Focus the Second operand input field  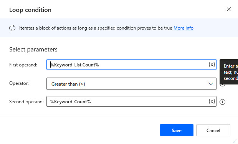[x=131, y=101]
